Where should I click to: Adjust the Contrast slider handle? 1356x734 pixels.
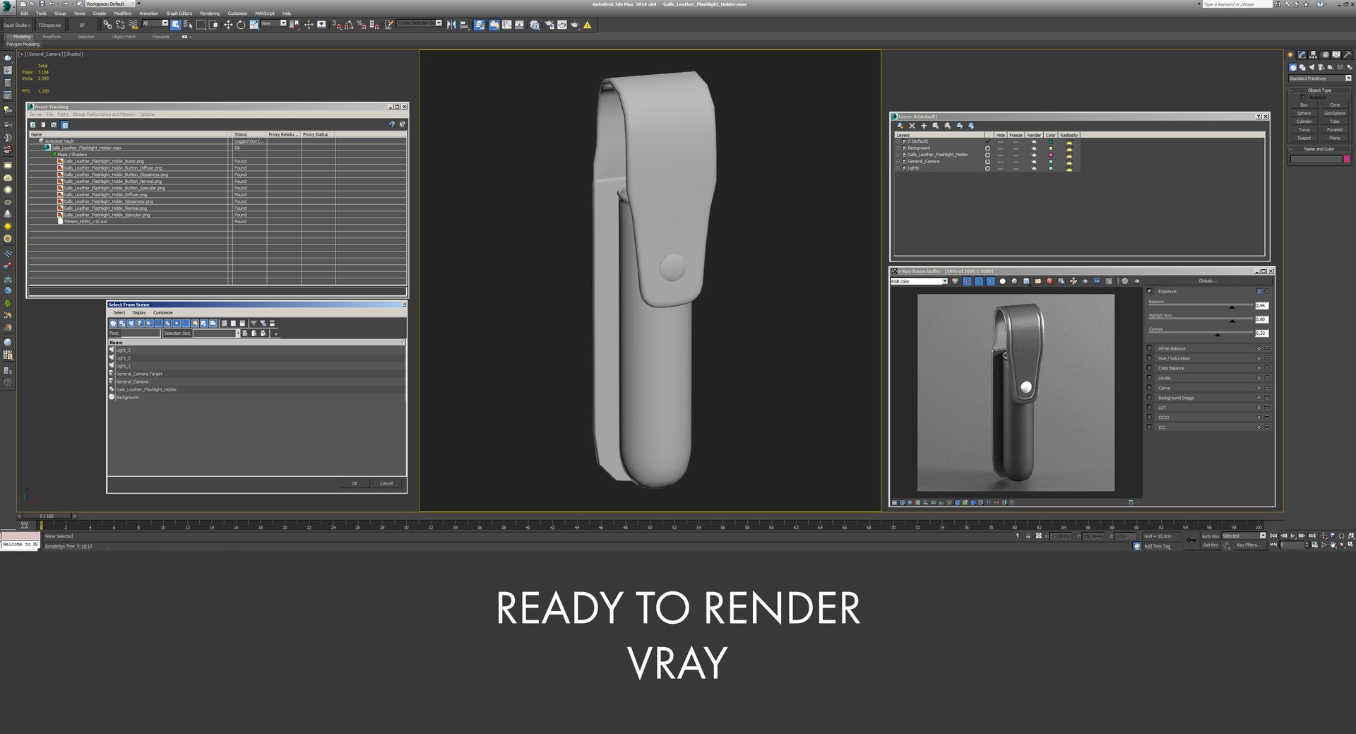click(1217, 334)
